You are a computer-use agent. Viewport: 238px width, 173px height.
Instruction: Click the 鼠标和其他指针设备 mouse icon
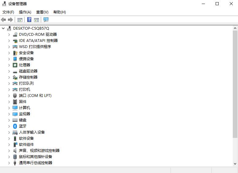[x=15, y=157]
